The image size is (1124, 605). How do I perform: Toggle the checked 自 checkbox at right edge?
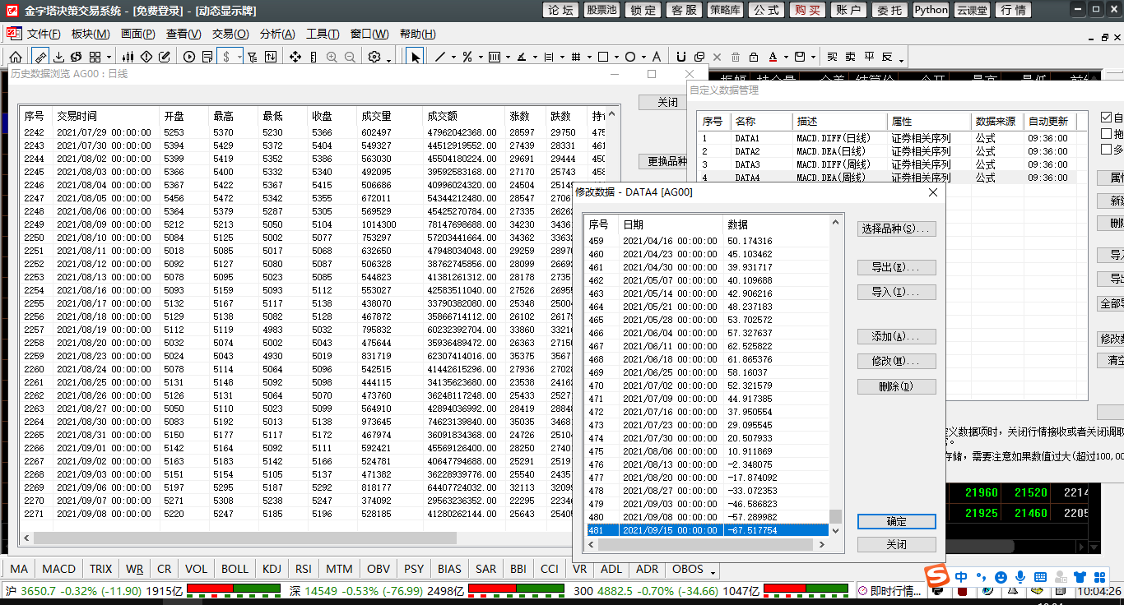coord(1107,118)
